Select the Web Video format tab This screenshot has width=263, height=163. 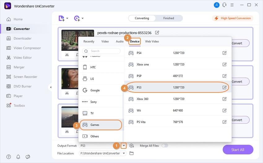[x=152, y=41]
